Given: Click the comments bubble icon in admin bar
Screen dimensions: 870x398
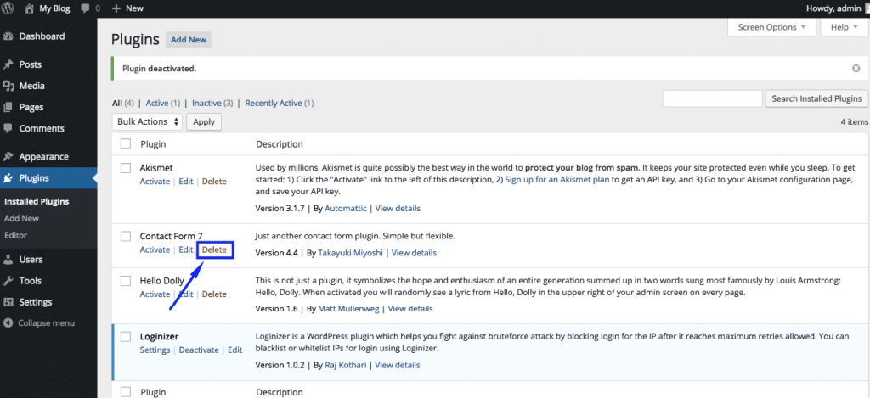Looking at the screenshot, I should 86,8.
